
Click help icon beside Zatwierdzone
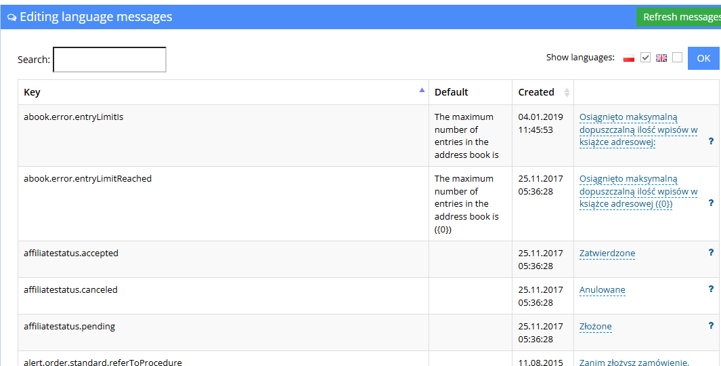point(711,252)
